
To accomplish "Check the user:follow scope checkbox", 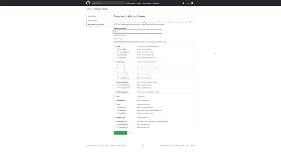I will click(118, 113).
